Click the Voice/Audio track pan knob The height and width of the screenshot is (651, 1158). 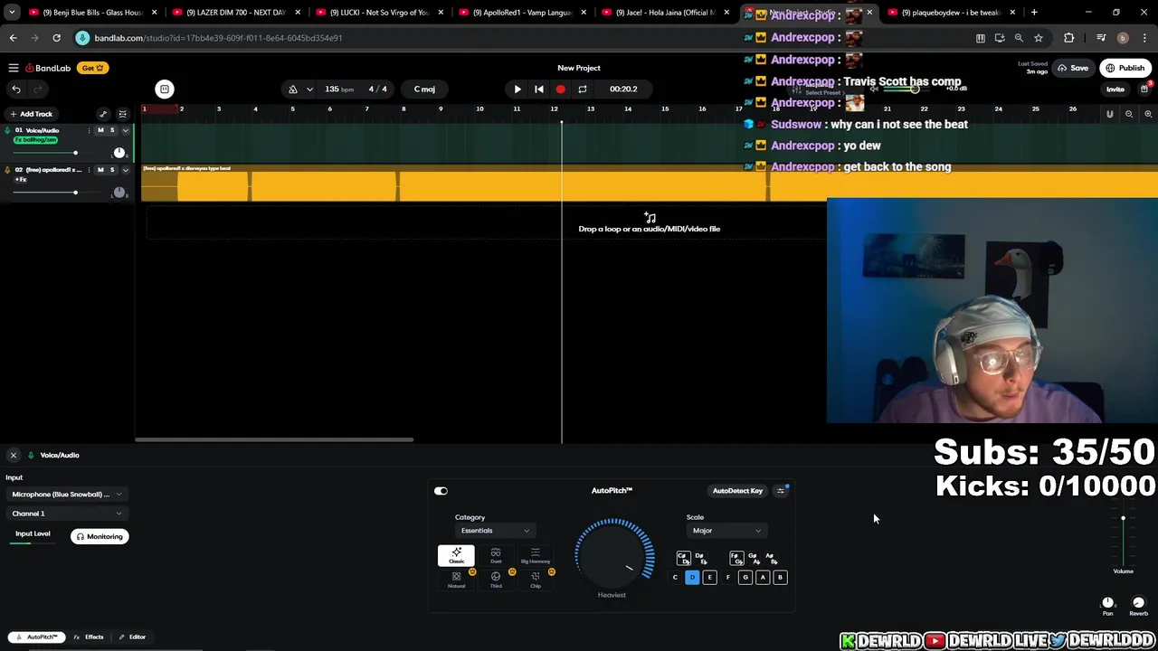119,153
